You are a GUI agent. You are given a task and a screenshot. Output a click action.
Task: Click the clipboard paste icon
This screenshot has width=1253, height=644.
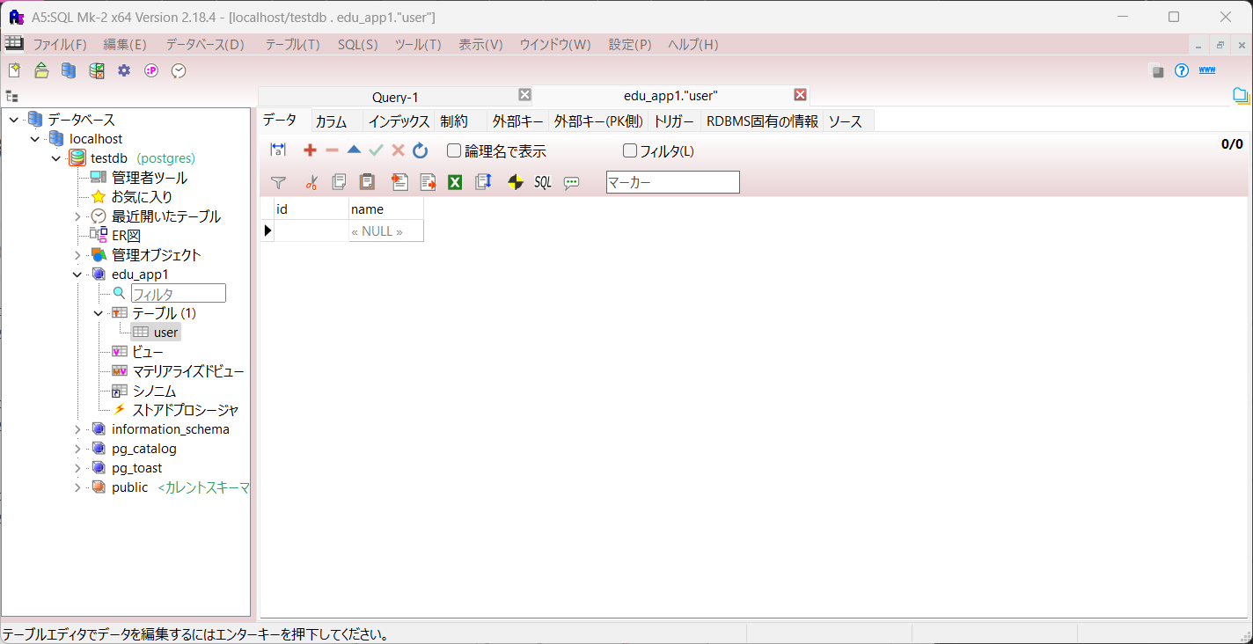(367, 182)
